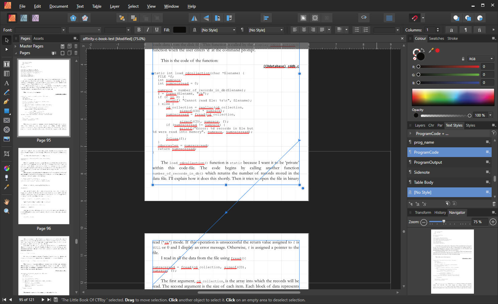Select the Colour Picker eyedropper tool

point(7,187)
